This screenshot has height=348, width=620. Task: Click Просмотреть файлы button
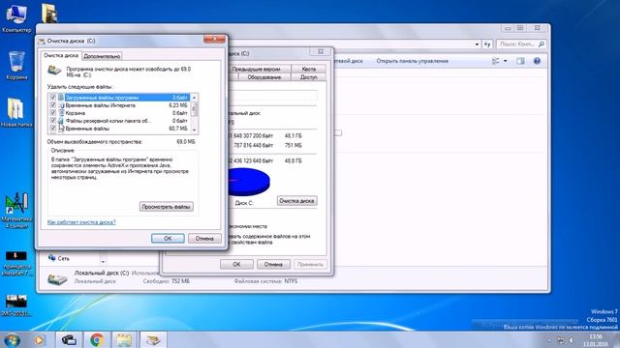point(166,207)
